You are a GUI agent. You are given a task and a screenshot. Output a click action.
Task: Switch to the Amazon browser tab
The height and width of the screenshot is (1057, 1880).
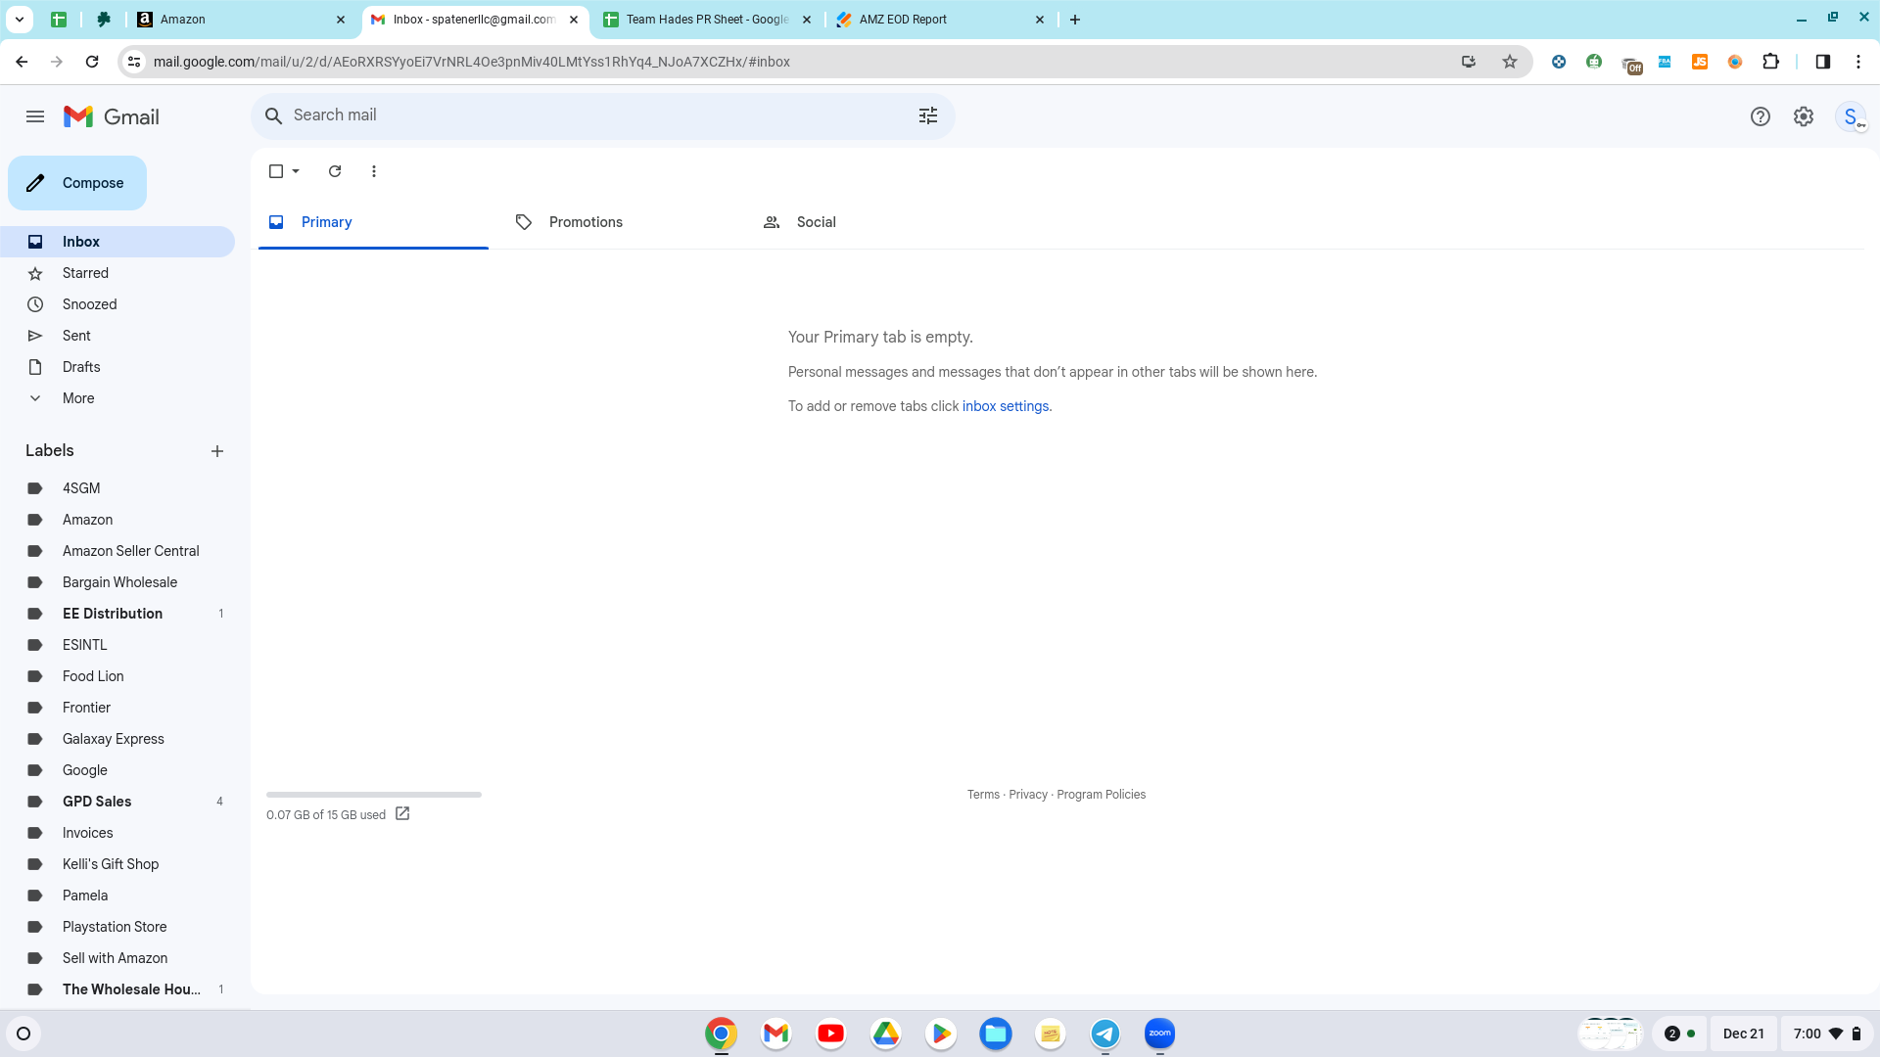242,20
